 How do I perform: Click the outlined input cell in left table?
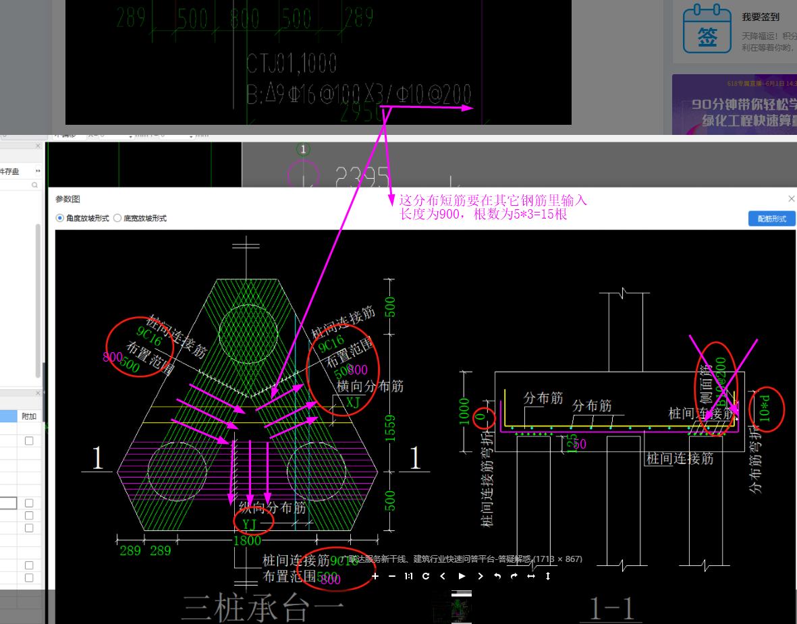tap(8, 503)
